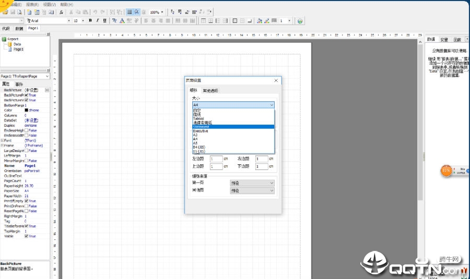Open font color tool icon
This screenshot has height=279, width=470.
(x=122, y=21)
